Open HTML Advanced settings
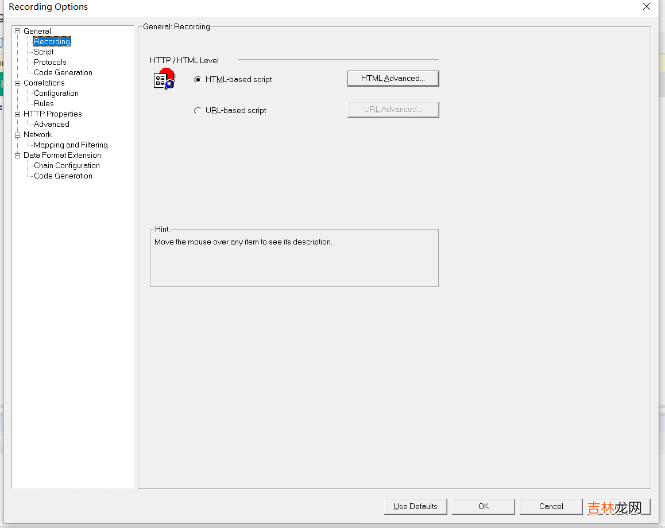This screenshot has height=528, width=665. 393,79
